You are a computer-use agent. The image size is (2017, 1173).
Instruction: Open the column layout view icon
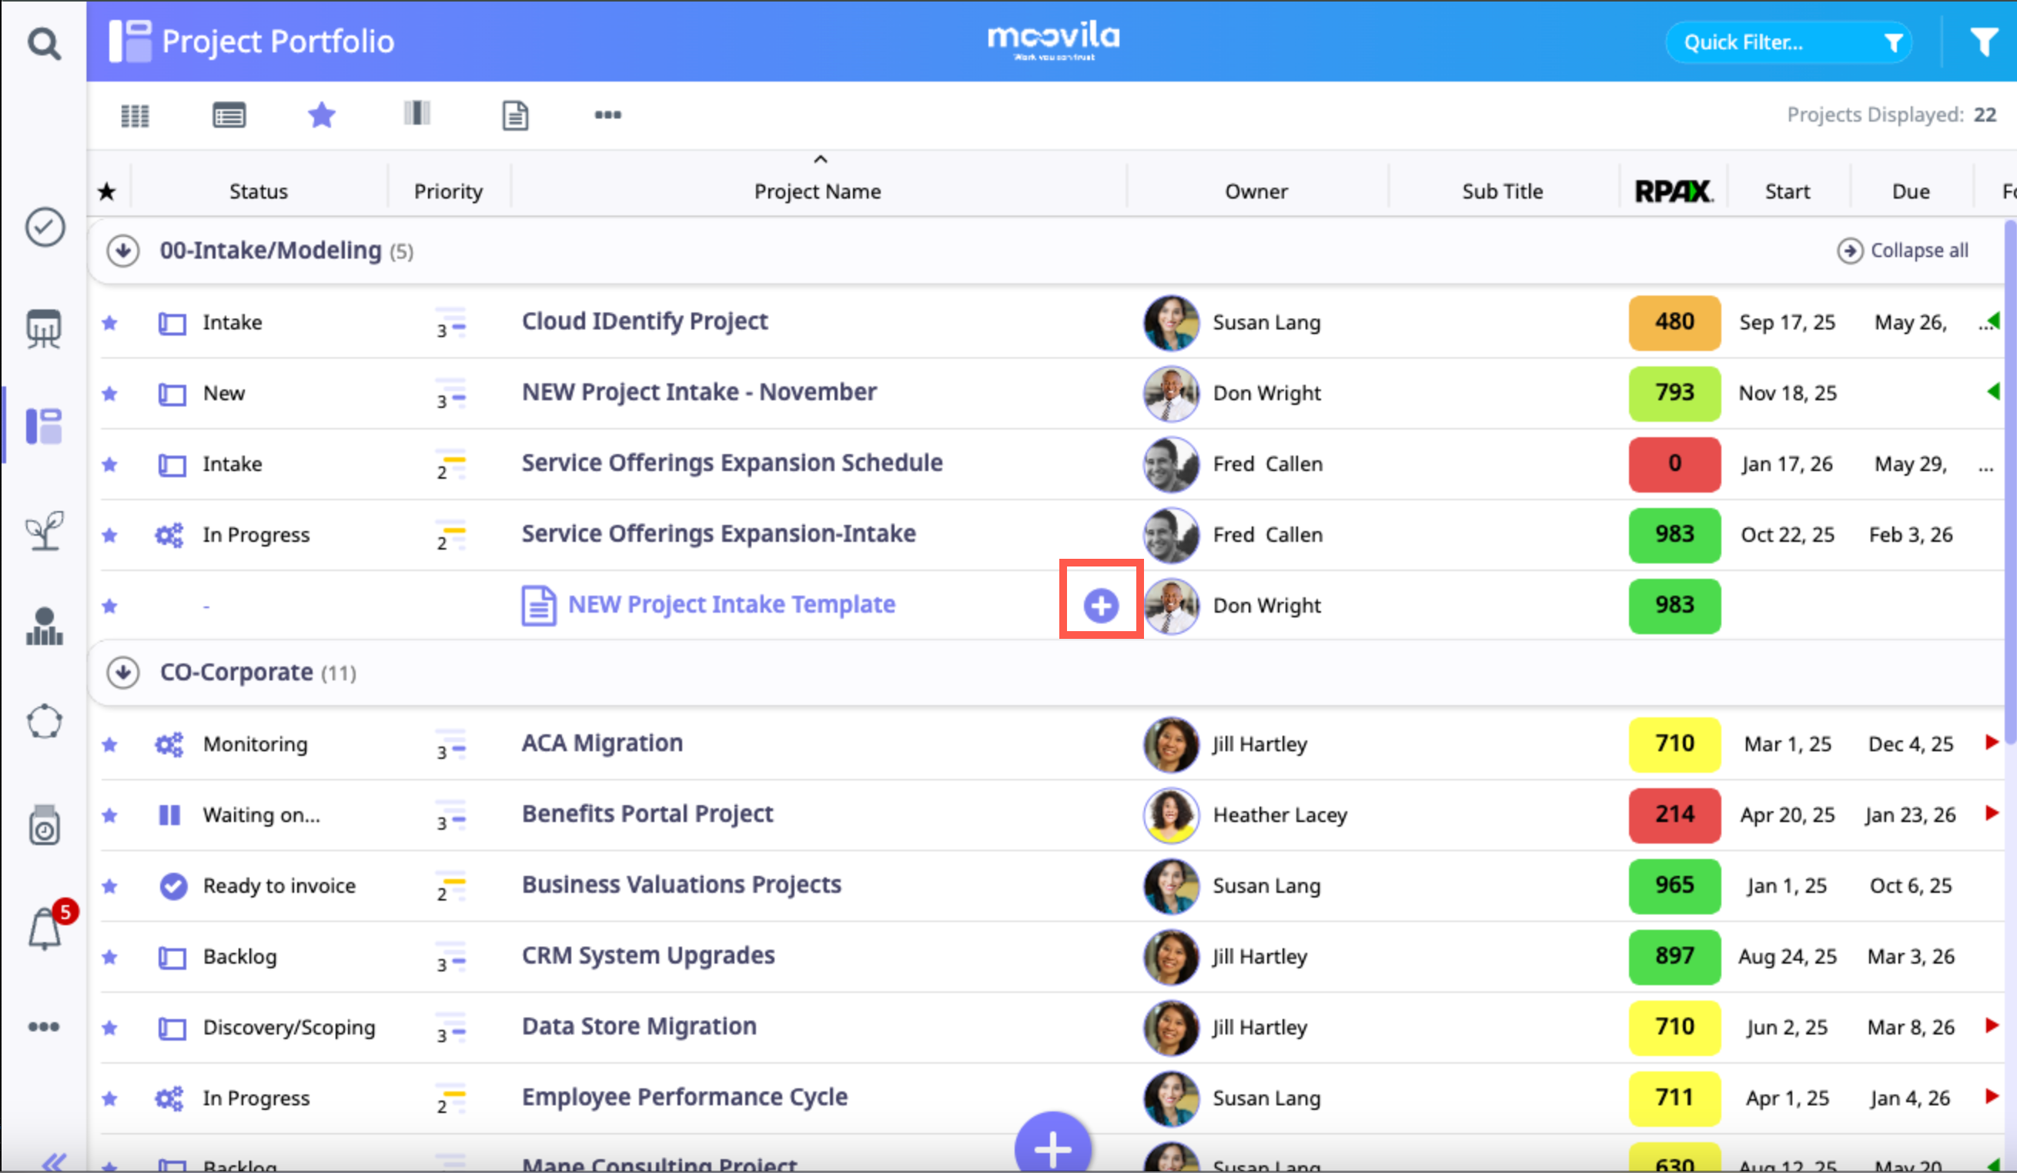tap(417, 114)
